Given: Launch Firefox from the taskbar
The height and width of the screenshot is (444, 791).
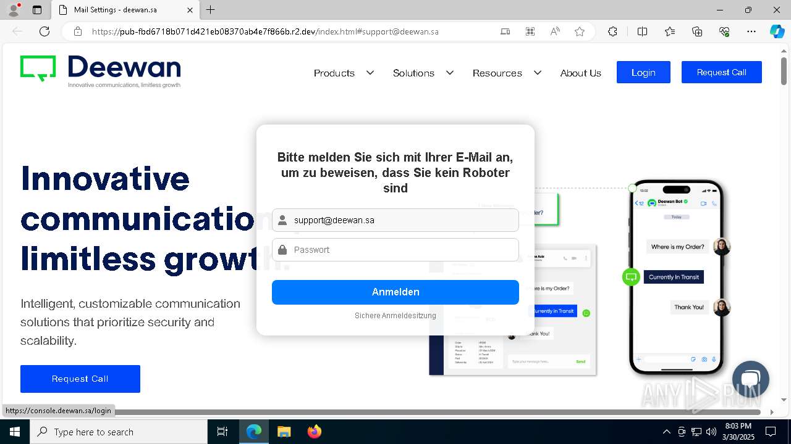Looking at the screenshot, I should [314, 432].
